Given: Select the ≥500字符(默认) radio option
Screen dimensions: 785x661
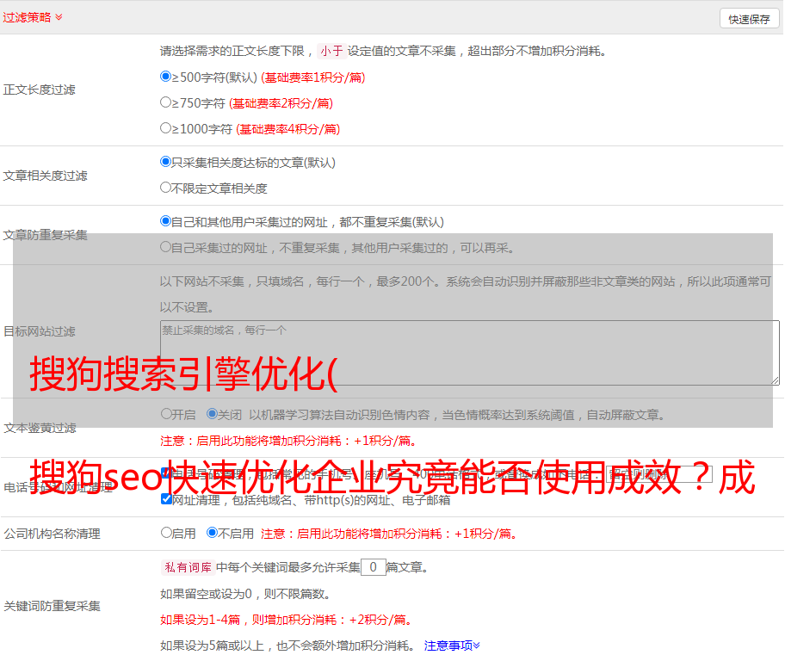Looking at the screenshot, I should click(x=166, y=77).
